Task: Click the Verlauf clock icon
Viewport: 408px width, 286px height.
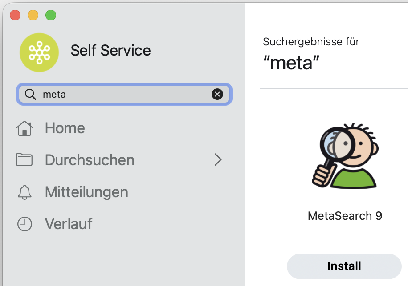Action: pyautogui.click(x=24, y=224)
